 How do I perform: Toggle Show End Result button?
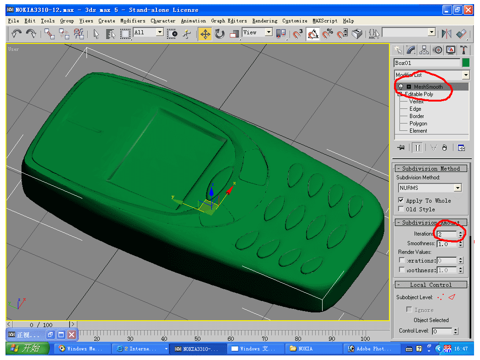coord(418,148)
